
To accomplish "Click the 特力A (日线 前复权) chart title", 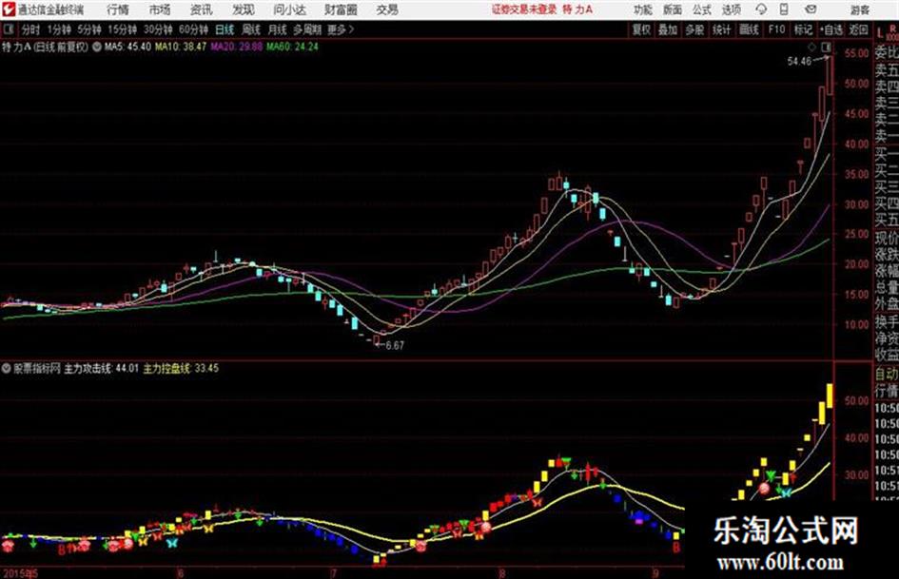I will coord(46,47).
